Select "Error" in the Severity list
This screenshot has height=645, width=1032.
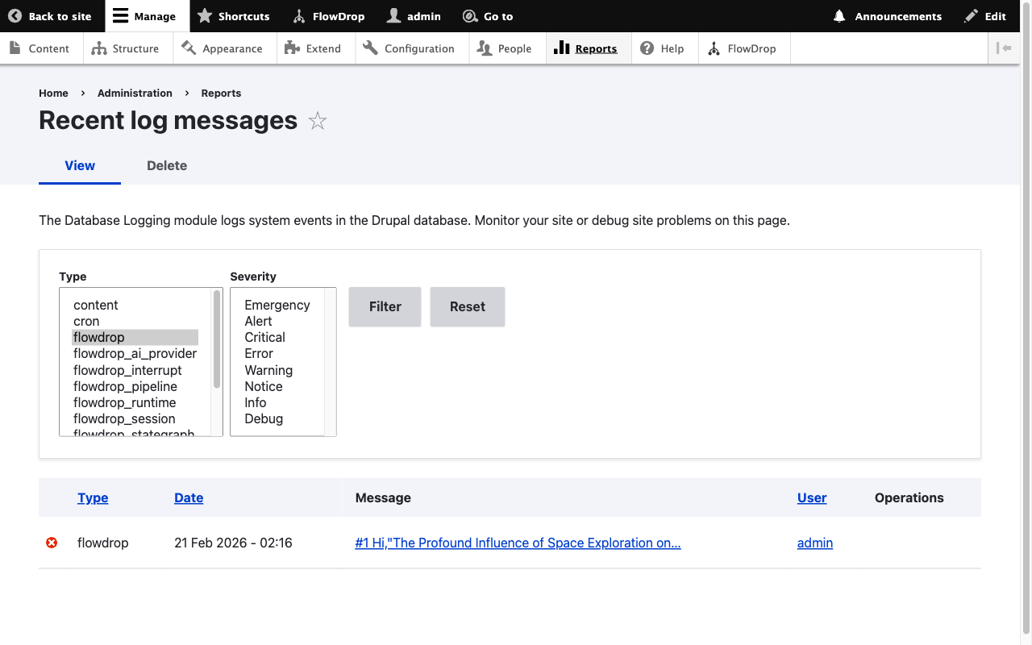[x=258, y=353]
